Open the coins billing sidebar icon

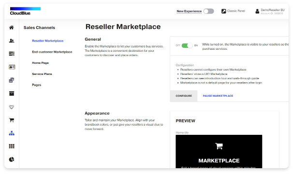pos(12,80)
